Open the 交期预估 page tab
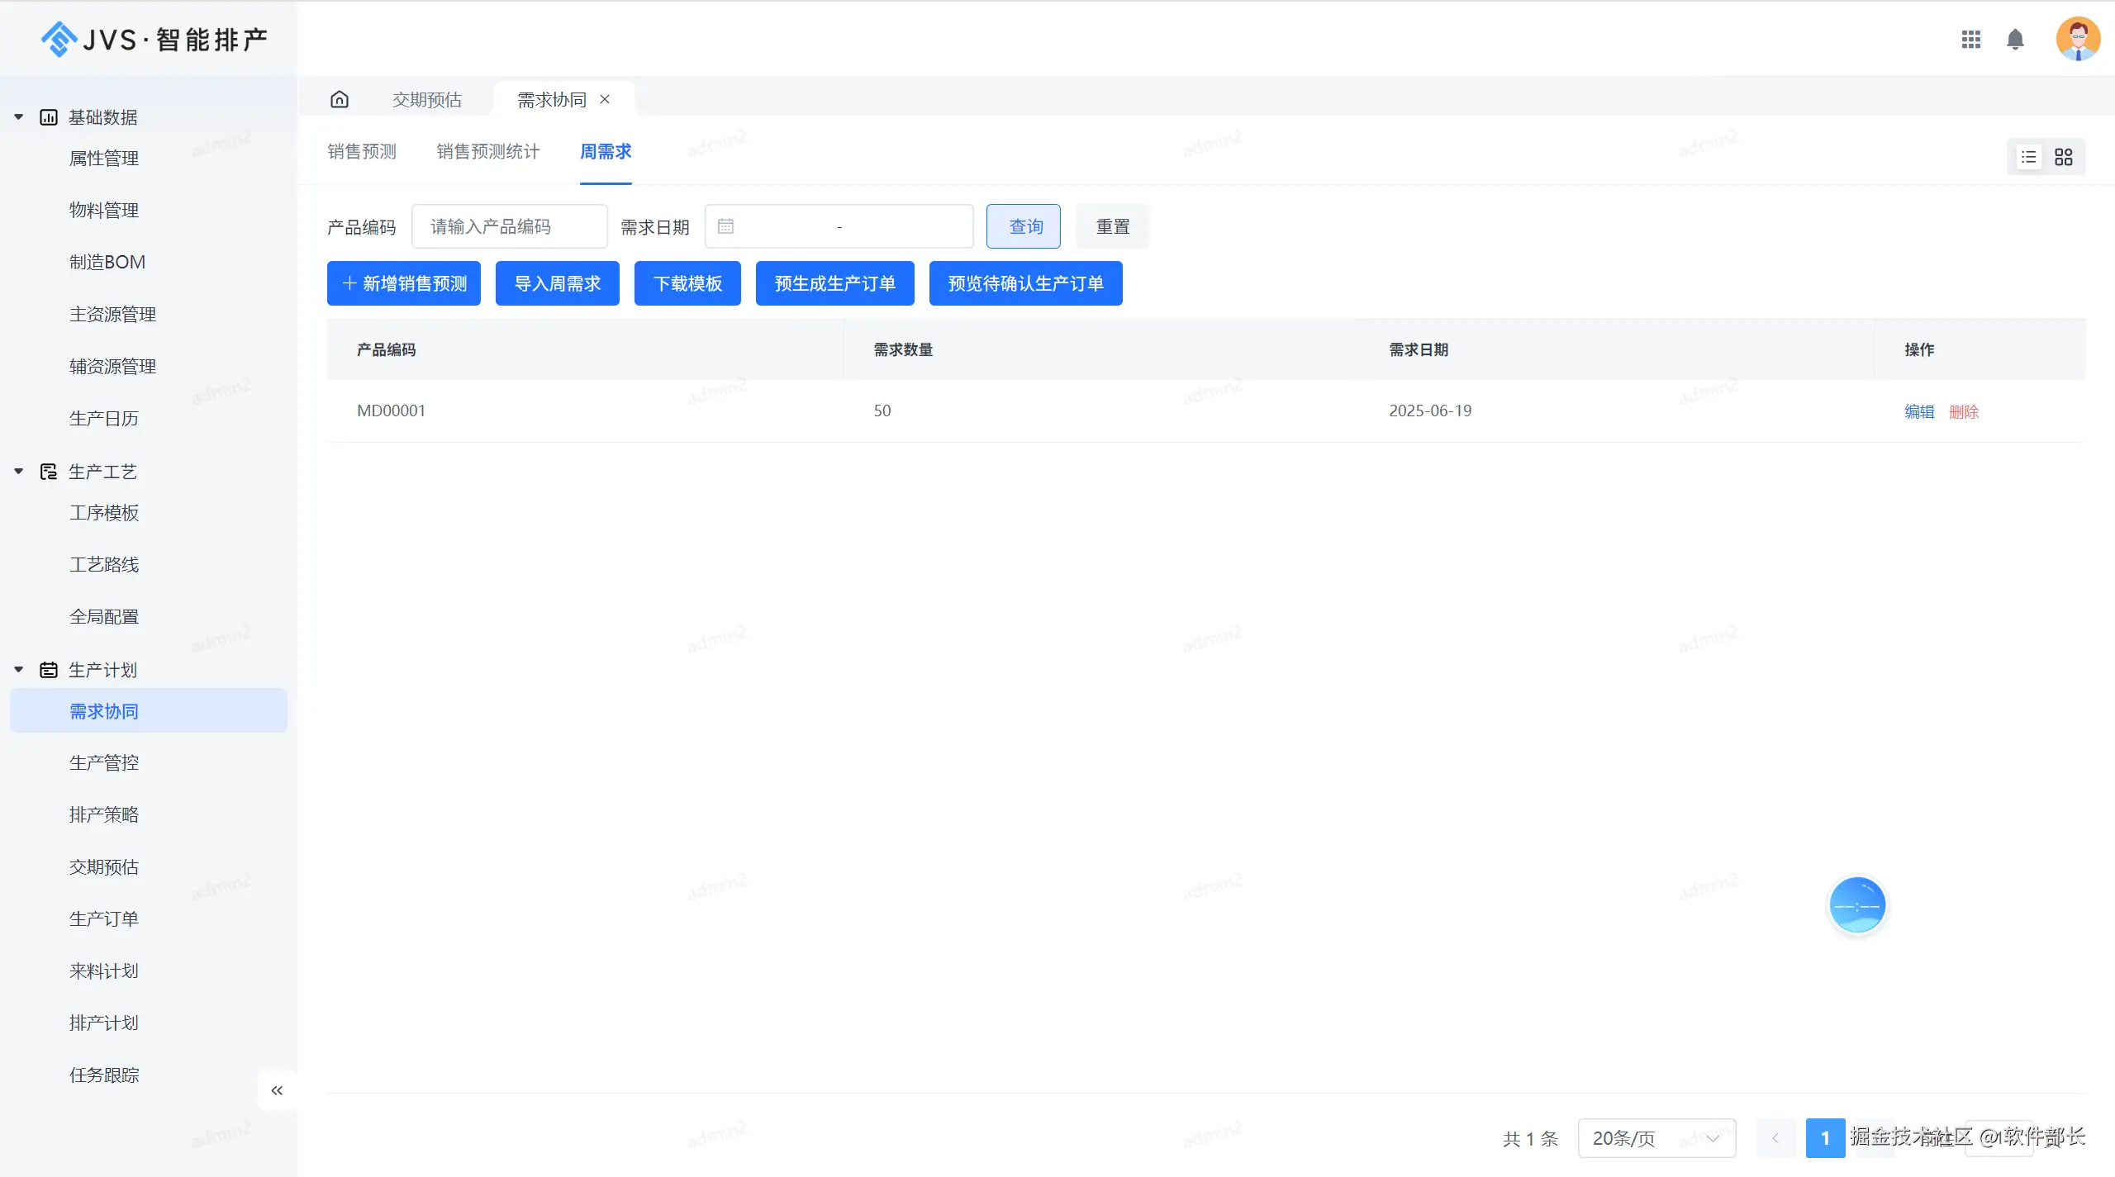2115x1177 pixels. (426, 100)
